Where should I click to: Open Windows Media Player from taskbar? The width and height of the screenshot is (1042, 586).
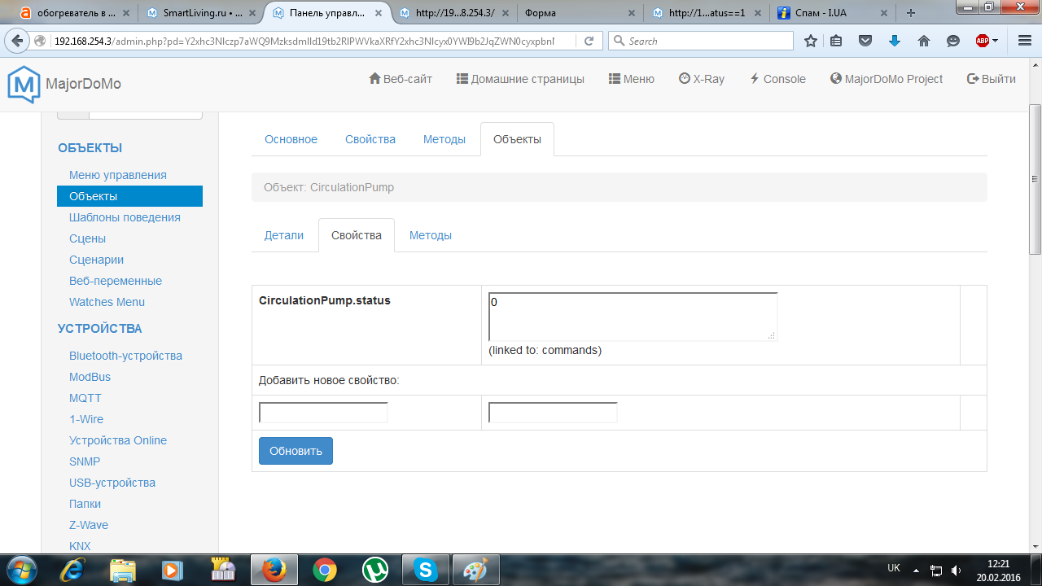(x=173, y=570)
